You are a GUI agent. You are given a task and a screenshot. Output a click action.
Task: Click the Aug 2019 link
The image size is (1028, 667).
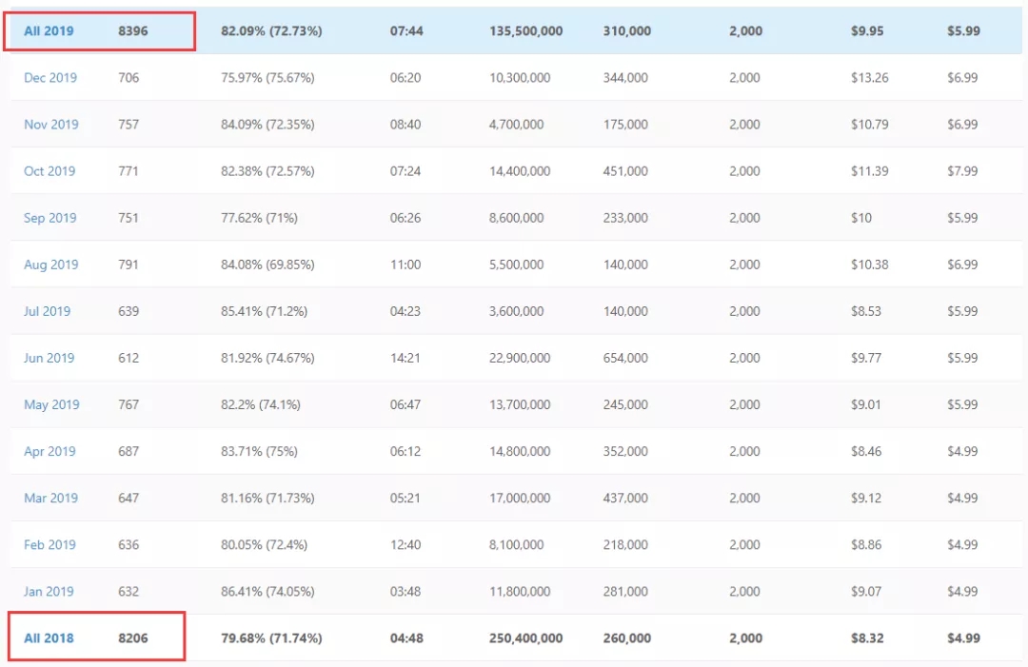pyautogui.click(x=50, y=265)
